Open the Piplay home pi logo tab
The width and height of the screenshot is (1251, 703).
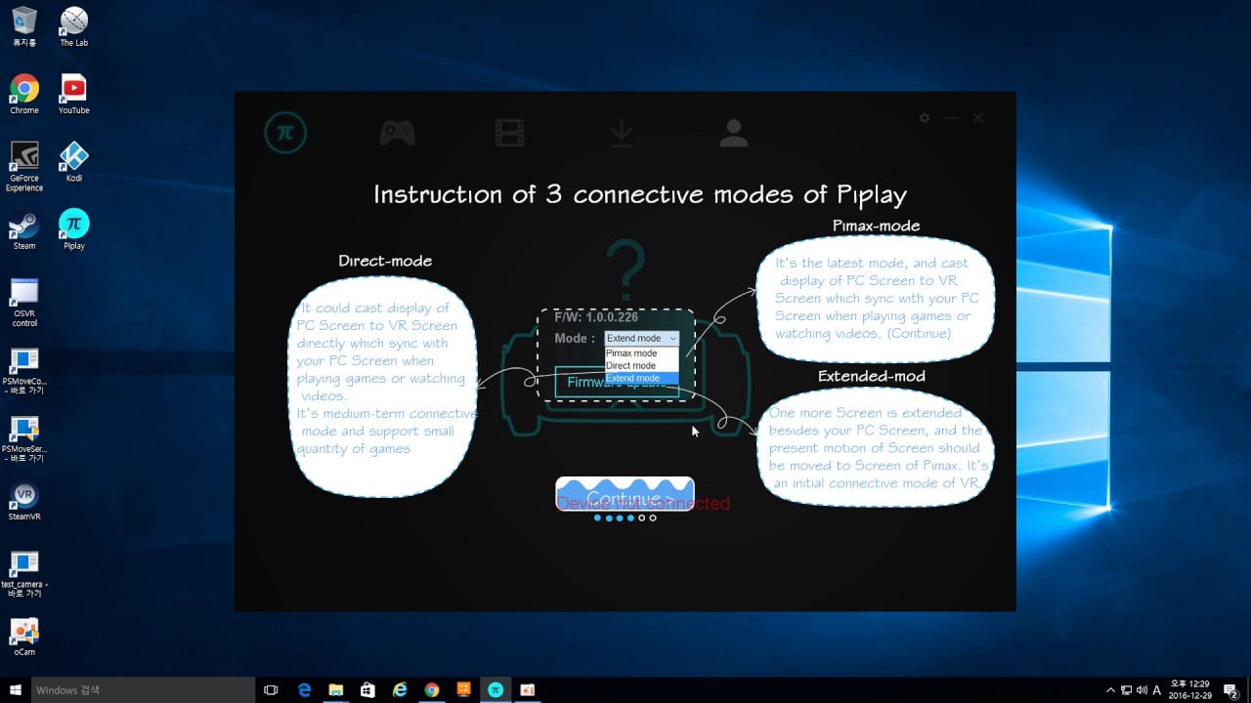pos(285,133)
